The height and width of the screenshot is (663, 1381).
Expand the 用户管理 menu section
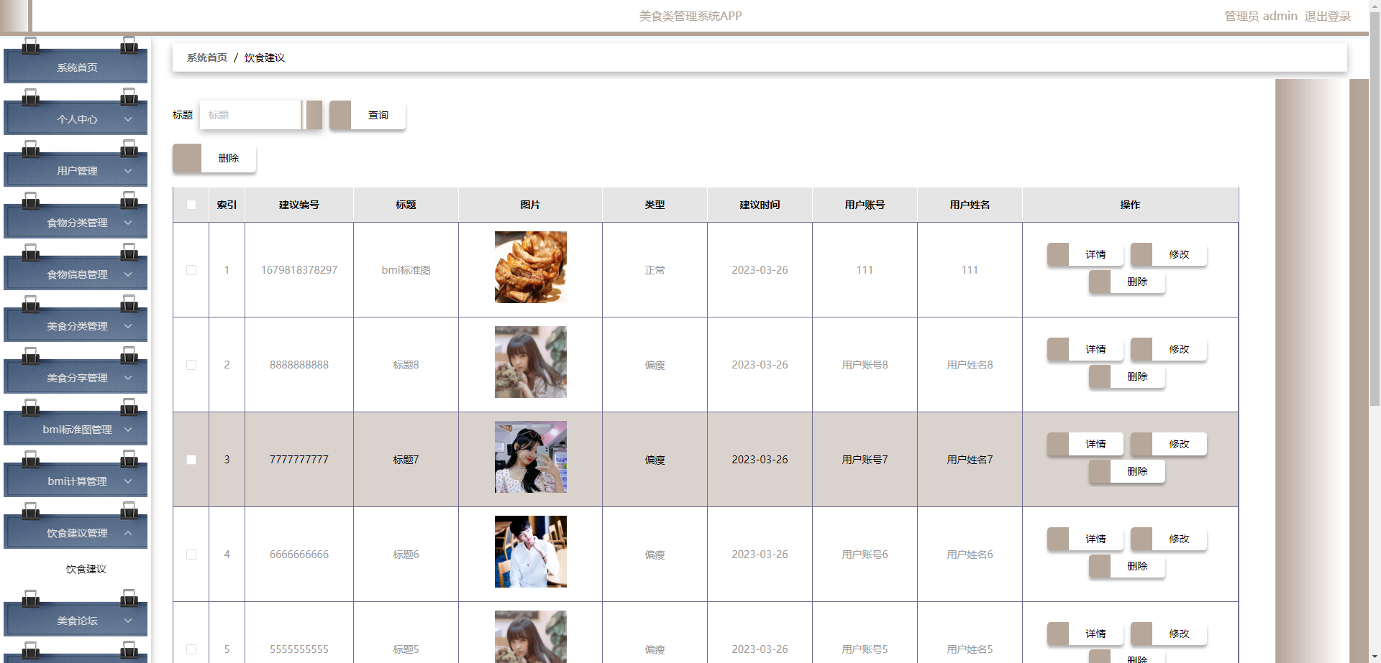pos(76,170)
